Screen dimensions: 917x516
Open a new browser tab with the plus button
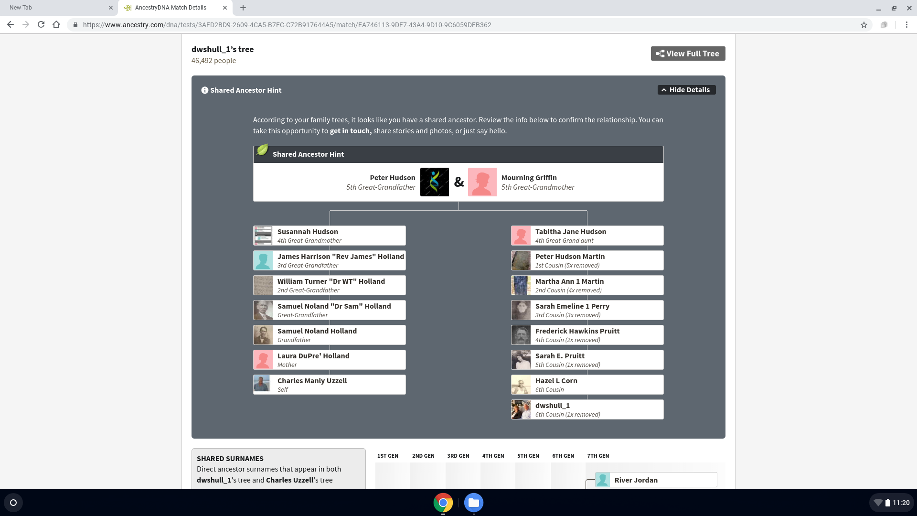[x=243, y=8]
